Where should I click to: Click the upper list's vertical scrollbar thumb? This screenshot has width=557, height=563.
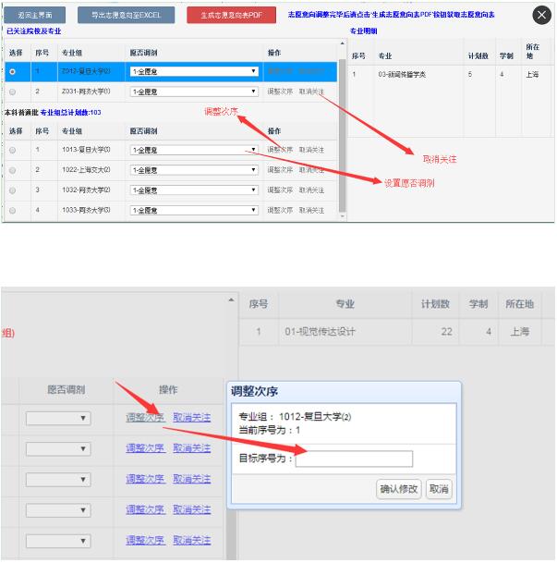click(x=342, y=135)
